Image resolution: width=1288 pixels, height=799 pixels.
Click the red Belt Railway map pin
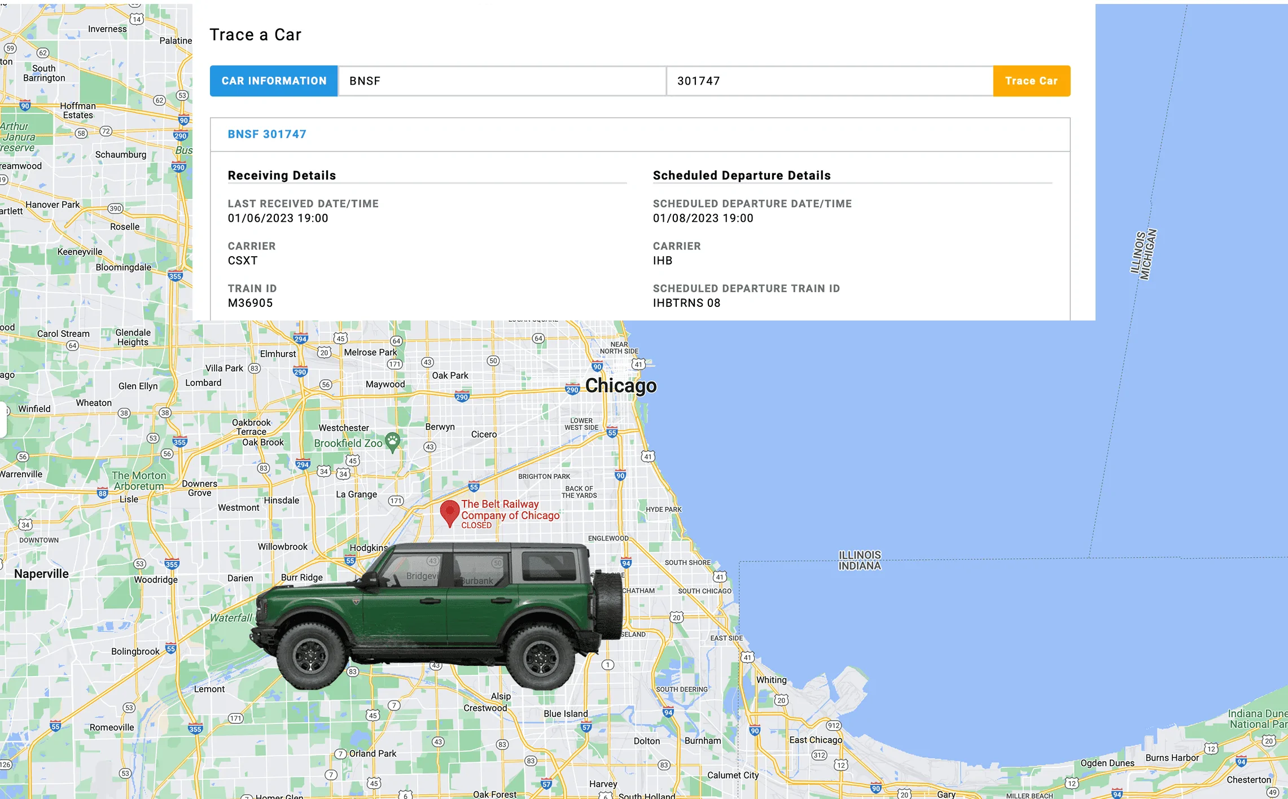tap(449, 513)
